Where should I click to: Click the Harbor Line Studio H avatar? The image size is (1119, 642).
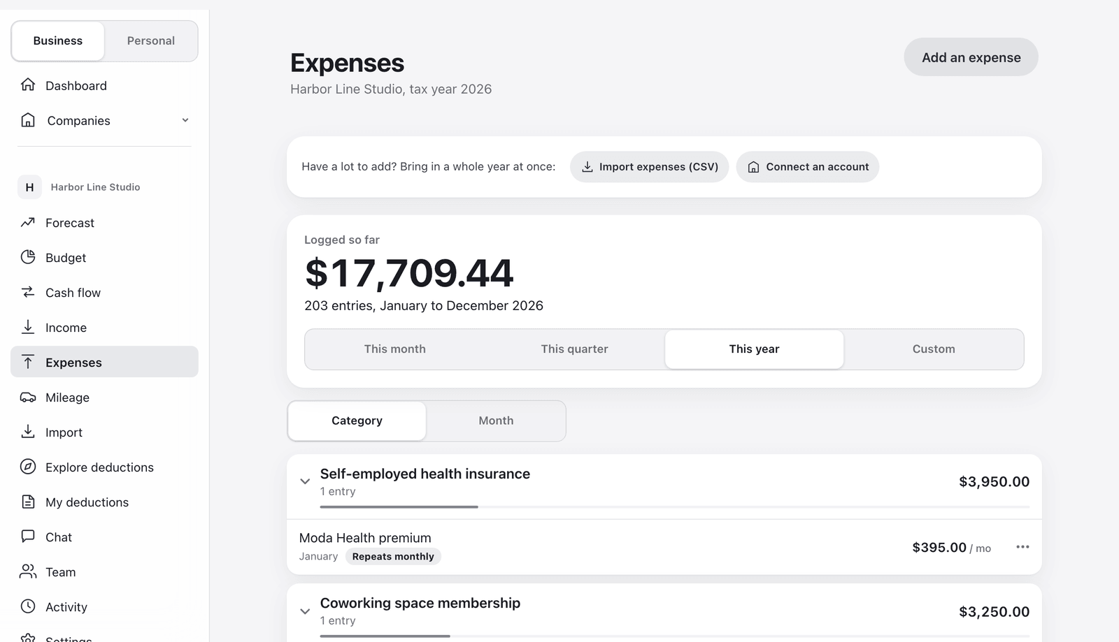(x=29, y=187)
